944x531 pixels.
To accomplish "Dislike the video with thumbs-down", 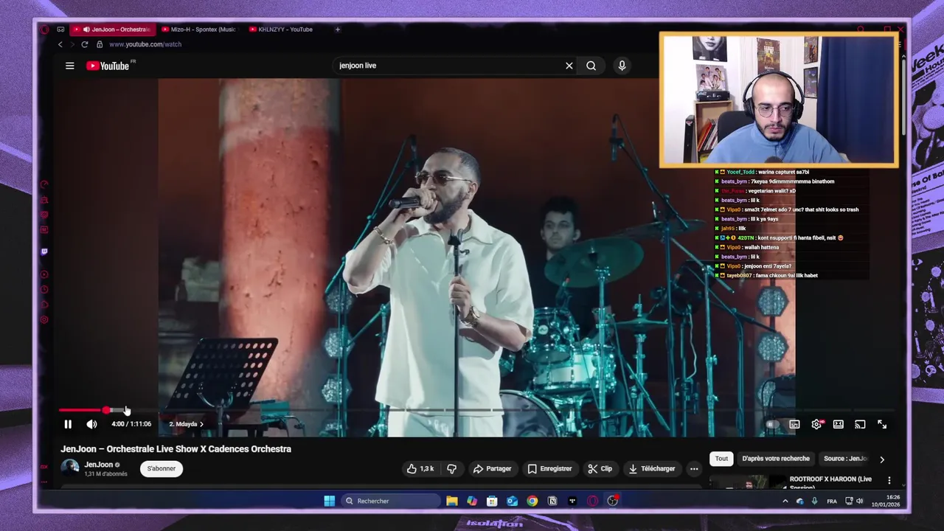I will coord(451,468).
